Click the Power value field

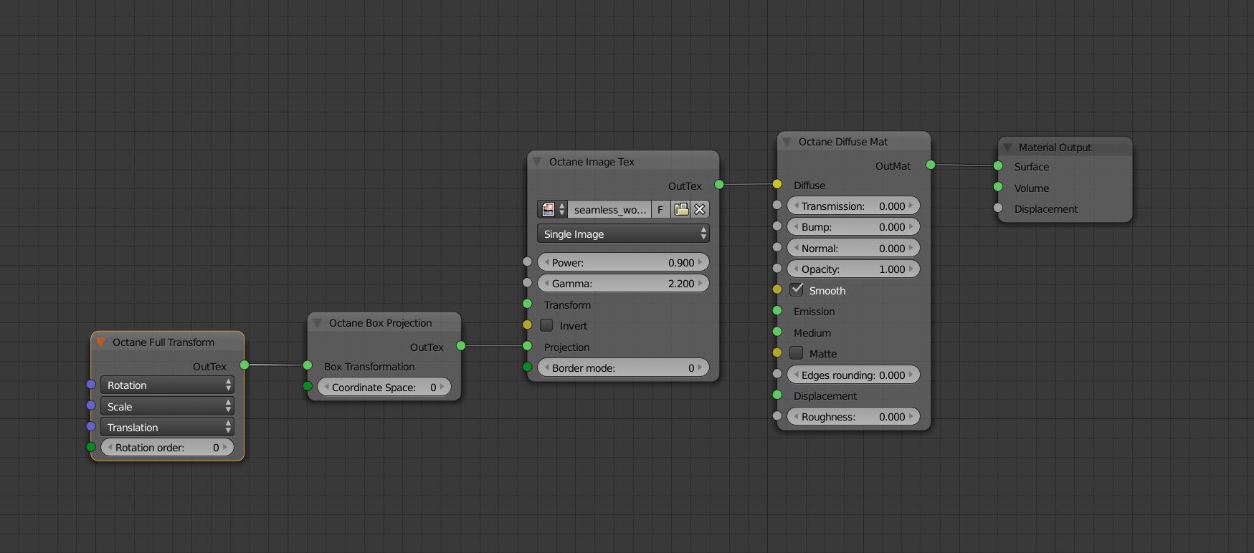pyautogui.click(x=623, y=262)
